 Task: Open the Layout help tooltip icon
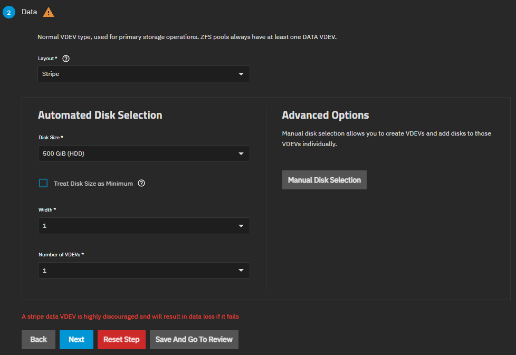click(66, 59)
